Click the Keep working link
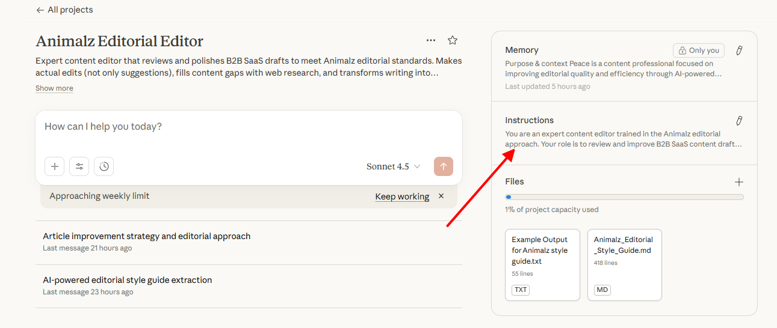777x328 pixels. [402, 196]
